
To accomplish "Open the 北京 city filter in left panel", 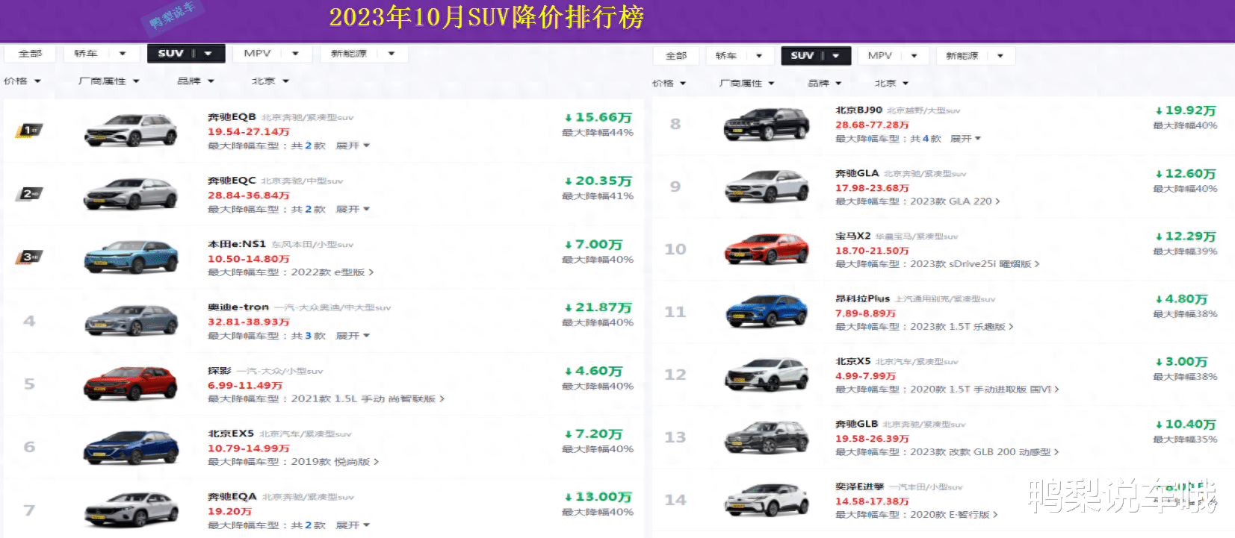I will coord(270,81).
